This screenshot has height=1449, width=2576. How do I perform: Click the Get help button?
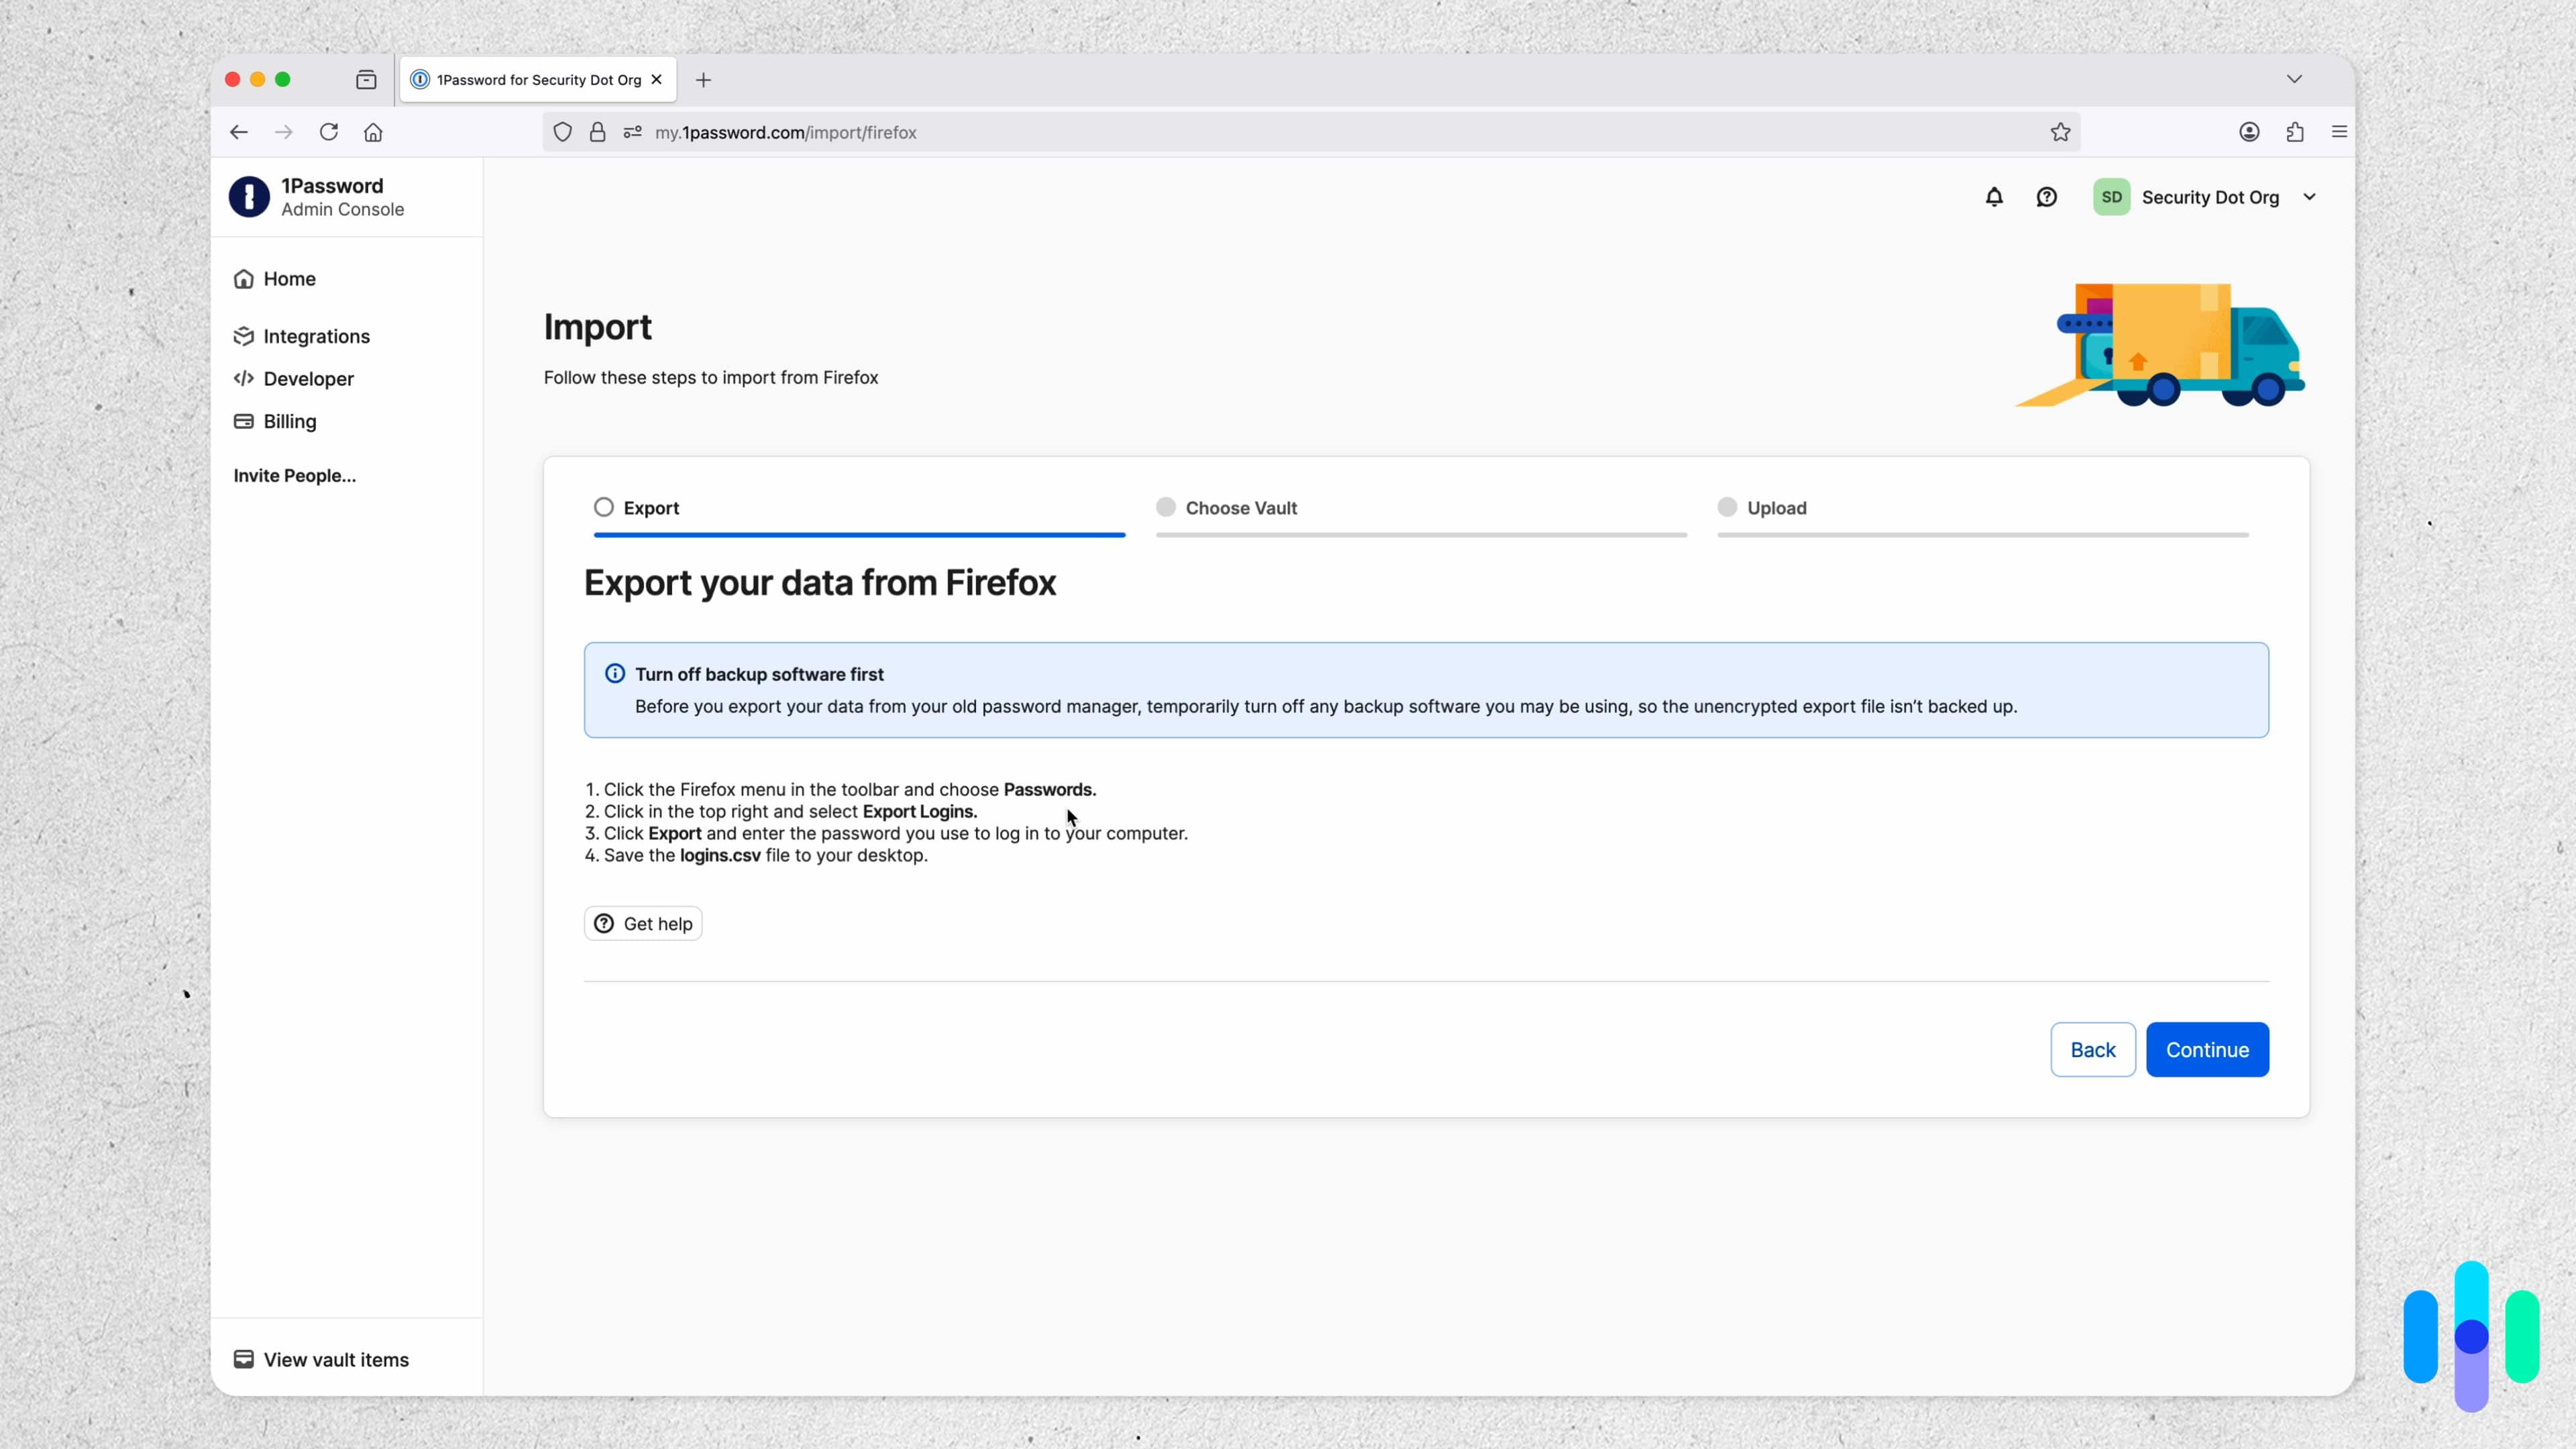pos(643,922)
